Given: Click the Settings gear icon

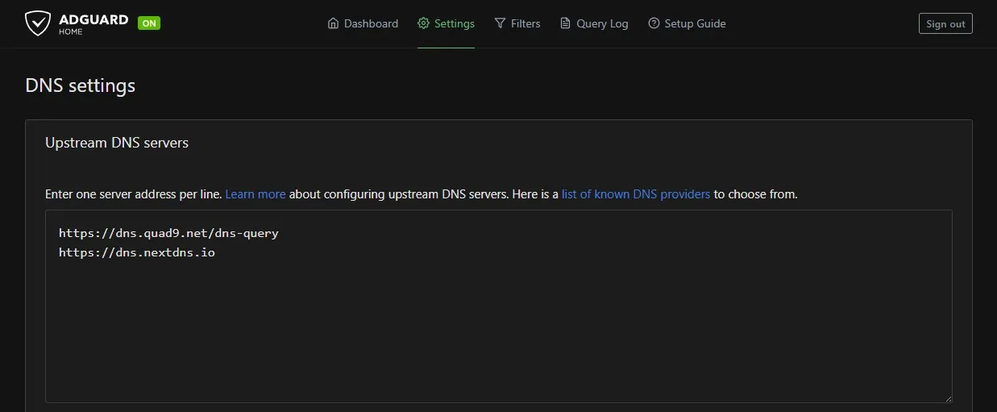Looking at the screenshot, I should [423, 23].
